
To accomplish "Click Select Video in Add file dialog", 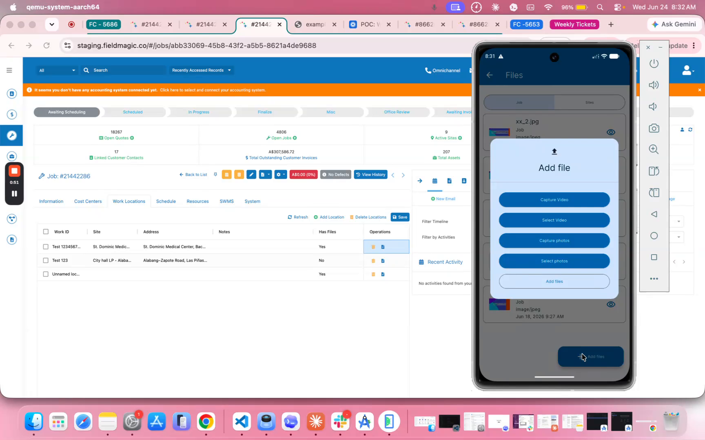I will point(554,220).
